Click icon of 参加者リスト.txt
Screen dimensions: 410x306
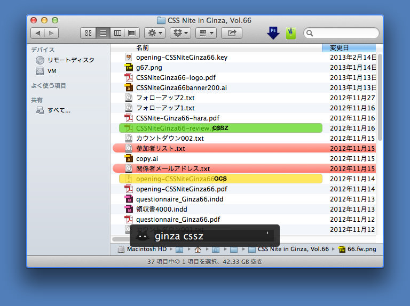click(x=129, y=148)
